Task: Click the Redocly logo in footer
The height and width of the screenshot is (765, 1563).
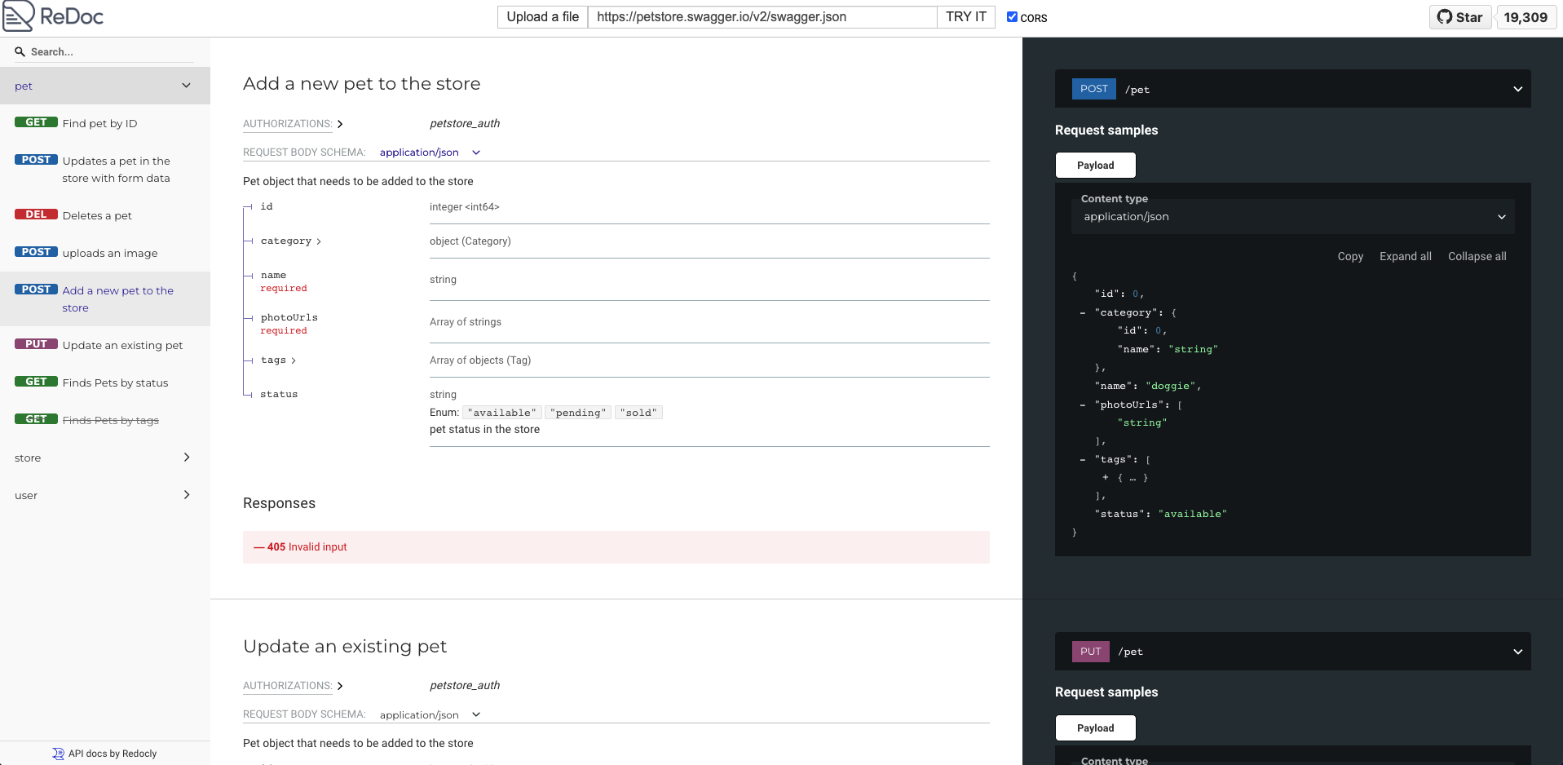Action: tap(58, 754)
